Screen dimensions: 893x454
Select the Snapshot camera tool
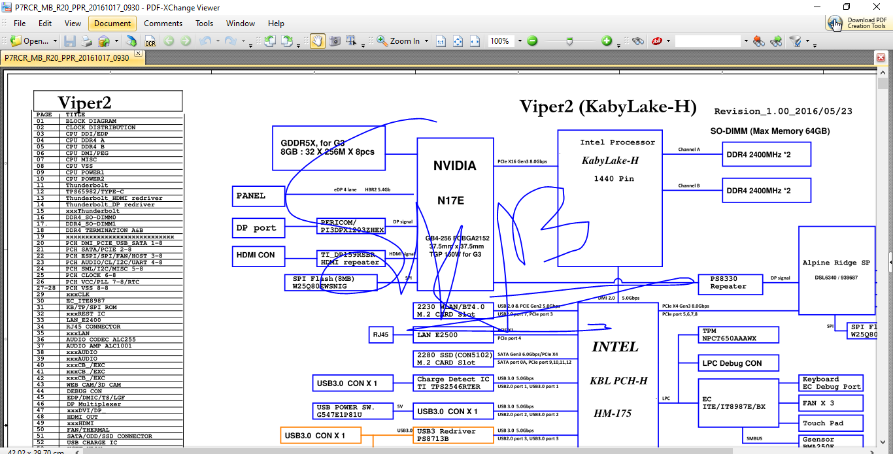coord(335,41)
